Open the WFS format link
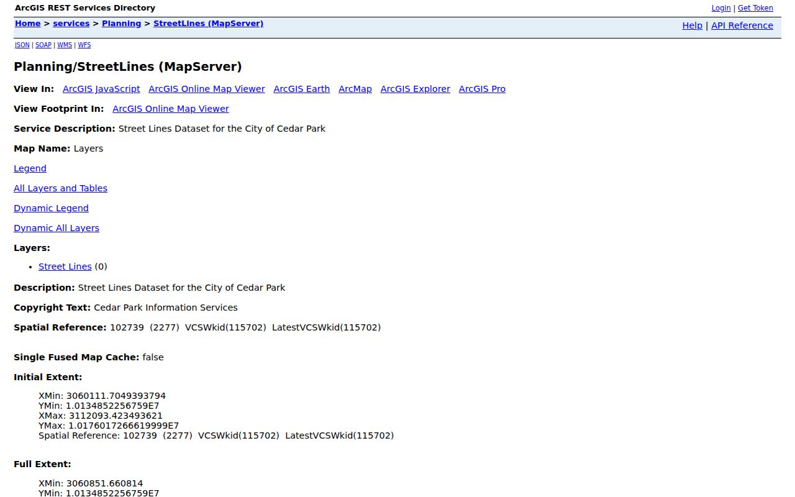This screenshot has width=795, height=497. click(x=84, y=45)
